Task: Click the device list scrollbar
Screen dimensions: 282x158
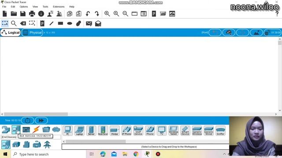Action: 96,141
